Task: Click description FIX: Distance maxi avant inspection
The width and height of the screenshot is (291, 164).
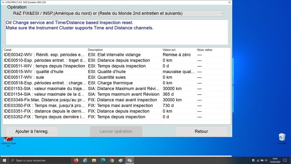Action: point(122,100)
